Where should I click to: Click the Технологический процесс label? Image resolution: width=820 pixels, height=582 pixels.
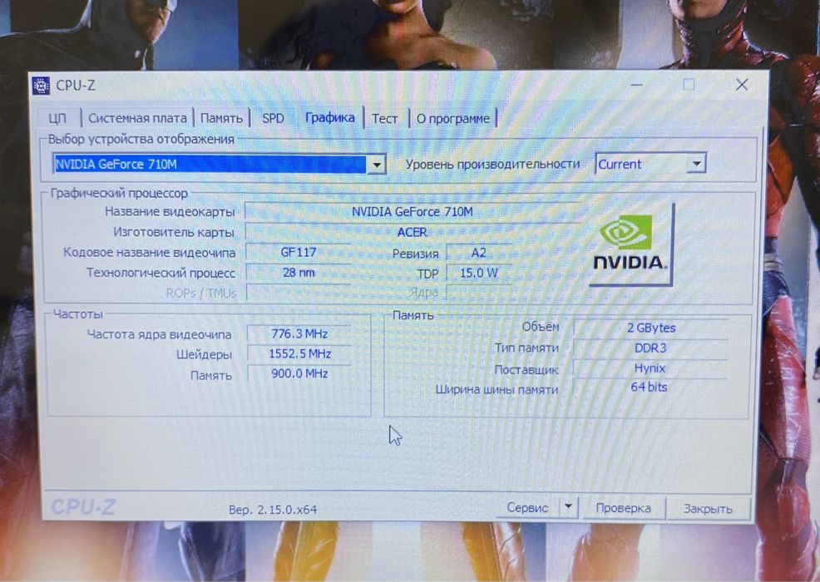(x=161, y=273)
